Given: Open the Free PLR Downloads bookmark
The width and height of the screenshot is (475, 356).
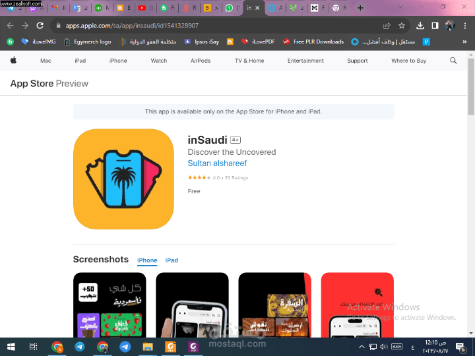Looking at the screenshot, I should [x=313, y=42].
